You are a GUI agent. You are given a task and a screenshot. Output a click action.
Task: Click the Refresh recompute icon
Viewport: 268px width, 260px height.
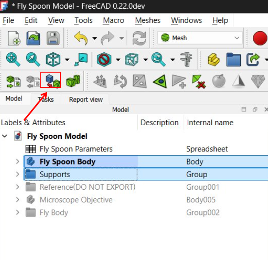click(139, 38)
